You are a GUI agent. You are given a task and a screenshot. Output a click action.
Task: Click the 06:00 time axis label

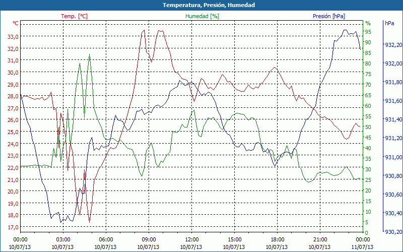point(106,240)
